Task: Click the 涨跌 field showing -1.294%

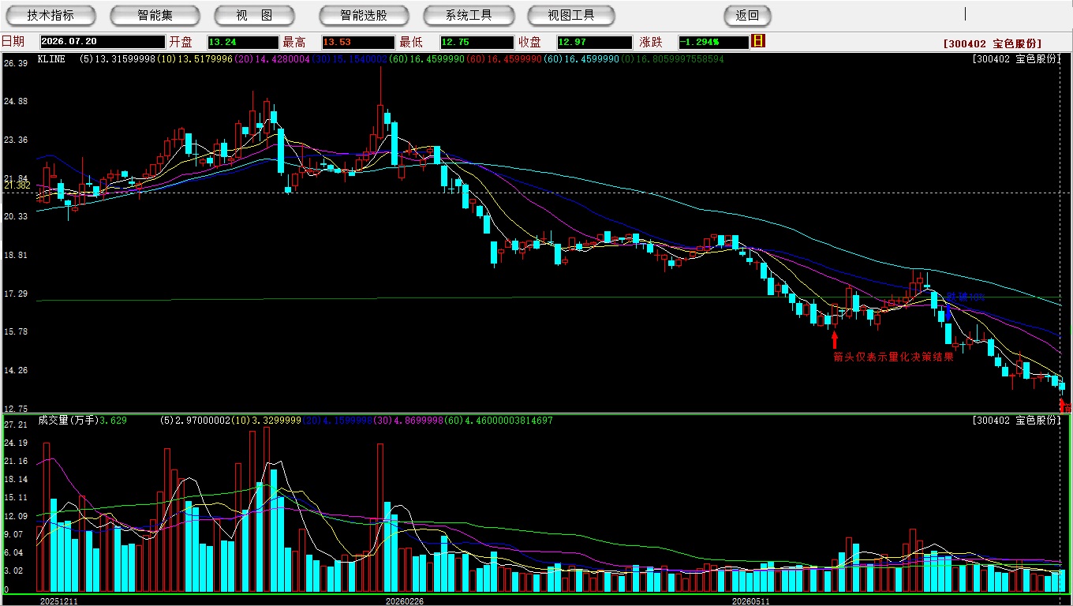Action: click(712, 42)
